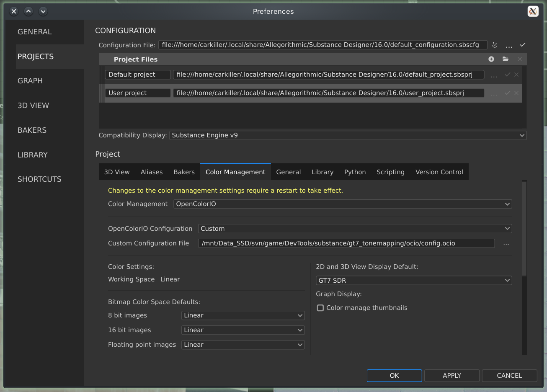Expand the OpenColorIO Configuration dropdown
Image resolution: width=547 pixels, height=392 pixels.
[x=355, y=229]
